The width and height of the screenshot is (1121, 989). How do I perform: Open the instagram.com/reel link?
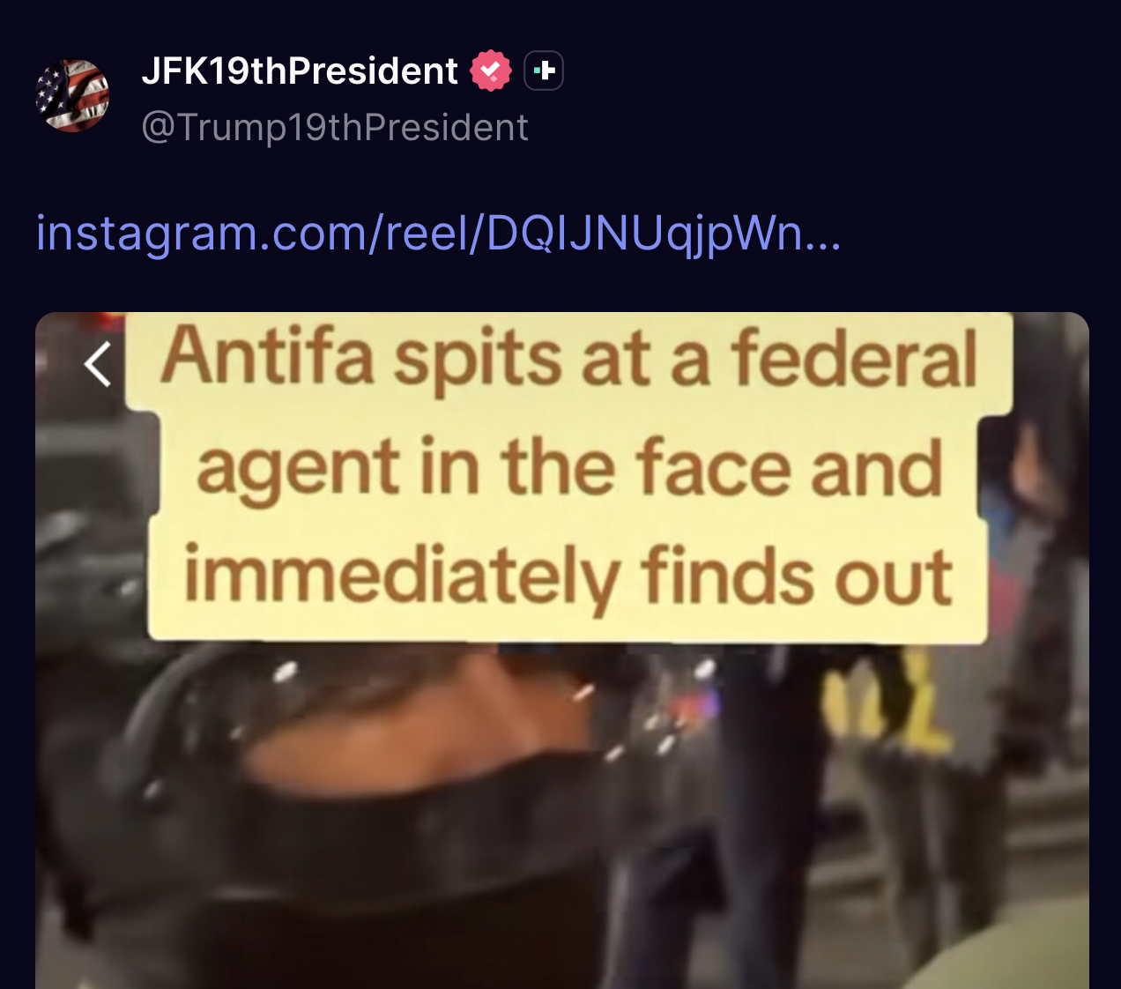pyautogui.click(x=438, y=233)
